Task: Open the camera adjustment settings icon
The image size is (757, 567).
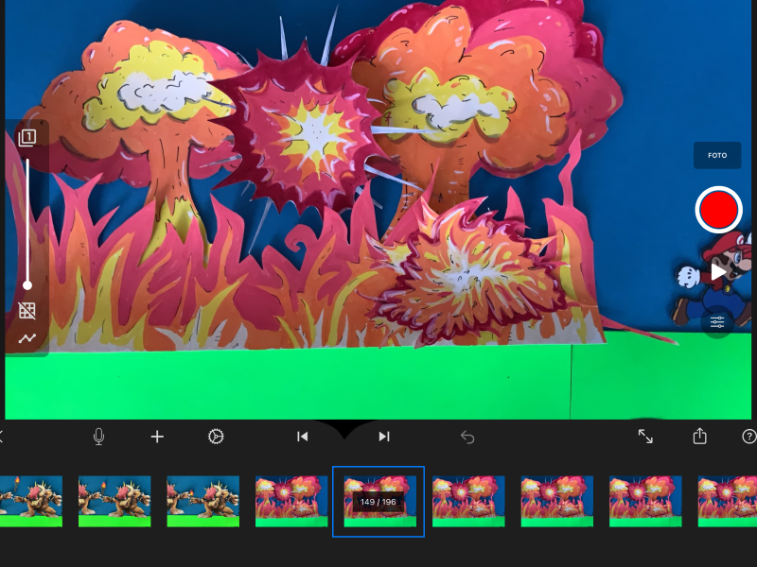Action: click(717, 323)
